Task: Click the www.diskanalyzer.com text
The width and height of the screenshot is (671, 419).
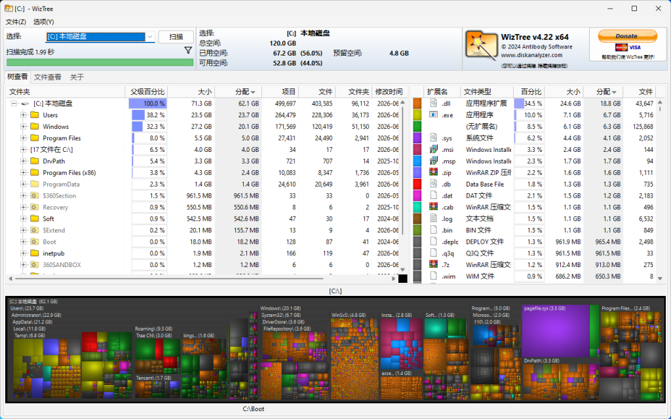Action: coord(532,55)
